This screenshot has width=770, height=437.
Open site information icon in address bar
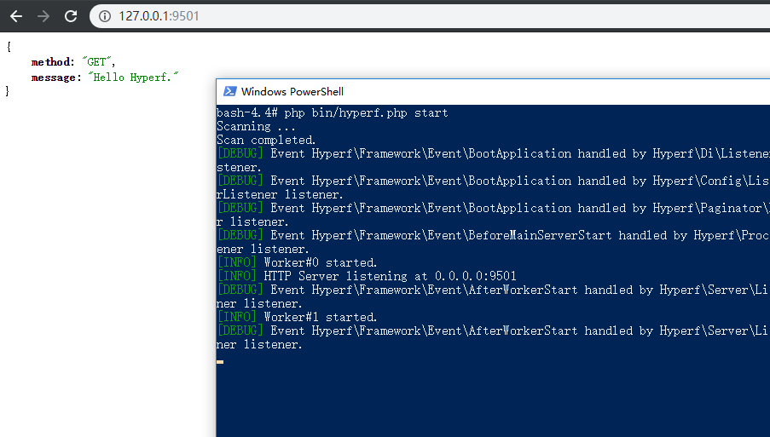click(x=105, y=16)
